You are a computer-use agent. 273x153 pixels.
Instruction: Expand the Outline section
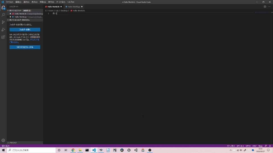click(x=8, y=143)
